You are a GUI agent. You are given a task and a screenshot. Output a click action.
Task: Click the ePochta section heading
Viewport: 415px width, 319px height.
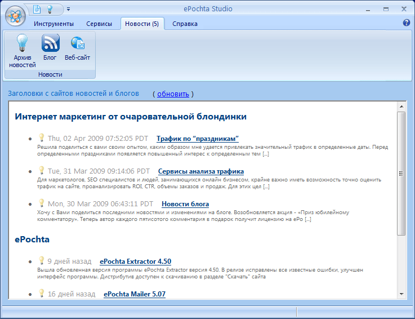pos(32,240)
